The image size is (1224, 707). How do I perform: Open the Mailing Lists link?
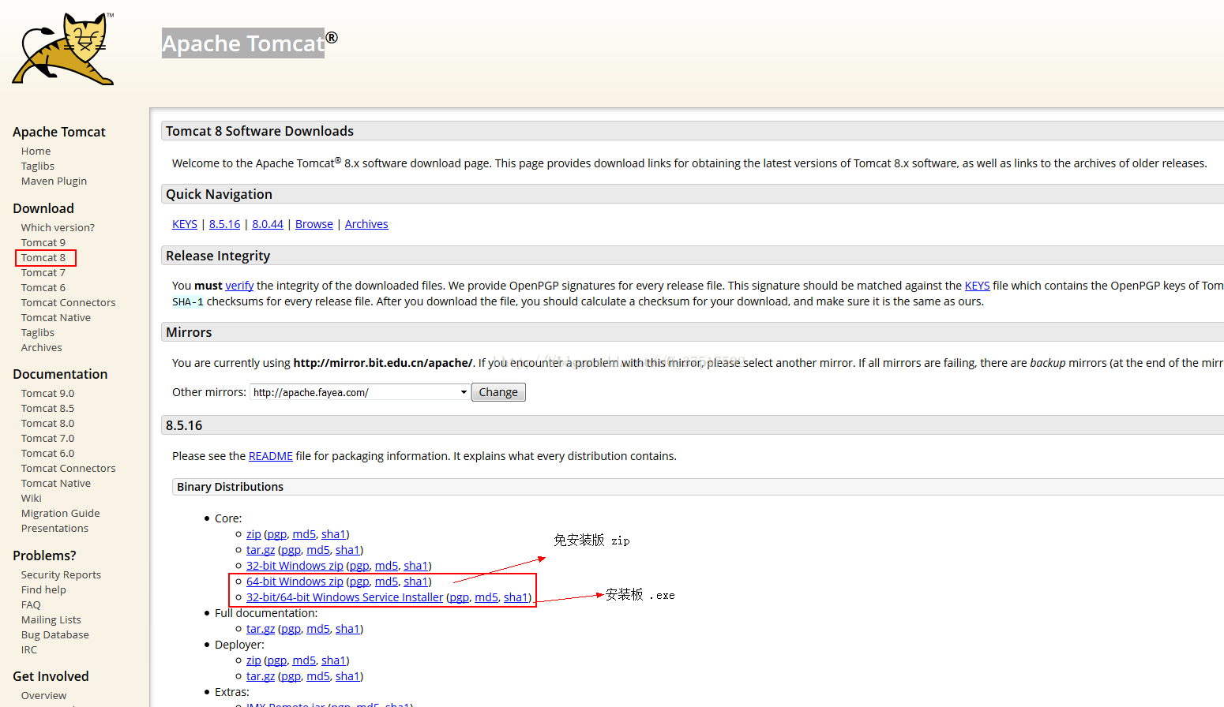pos(51,619)
